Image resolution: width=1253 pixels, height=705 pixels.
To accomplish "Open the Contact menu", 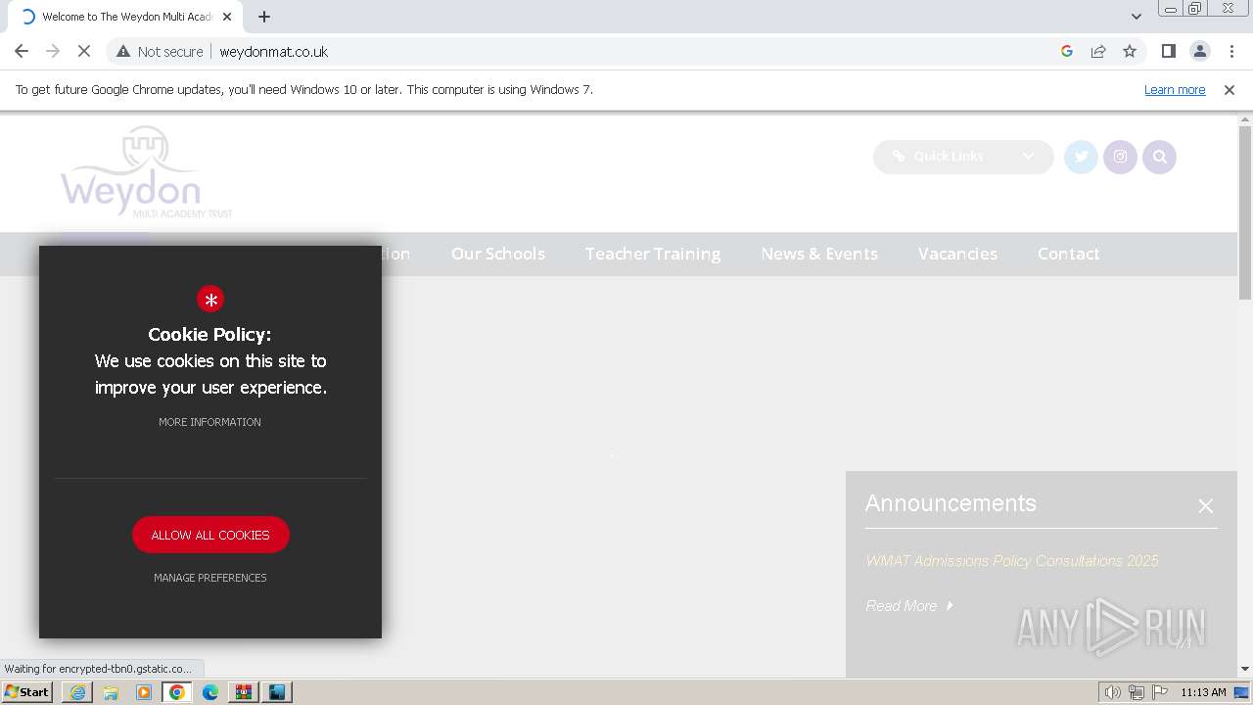I will pos(1069,254).
